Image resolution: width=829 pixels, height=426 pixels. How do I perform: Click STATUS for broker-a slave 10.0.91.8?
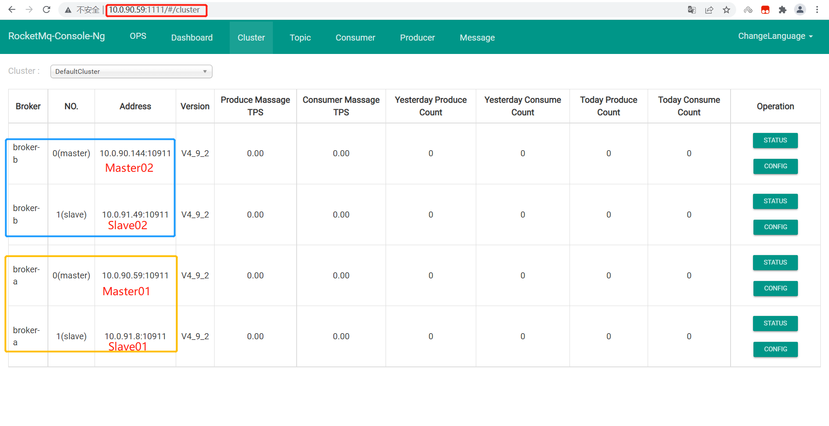click(x=775, y=323)
